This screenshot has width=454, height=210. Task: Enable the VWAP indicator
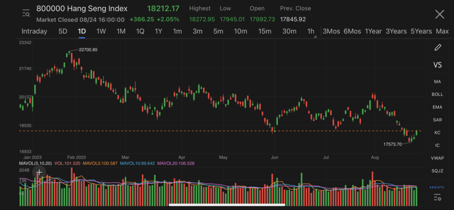438,158
